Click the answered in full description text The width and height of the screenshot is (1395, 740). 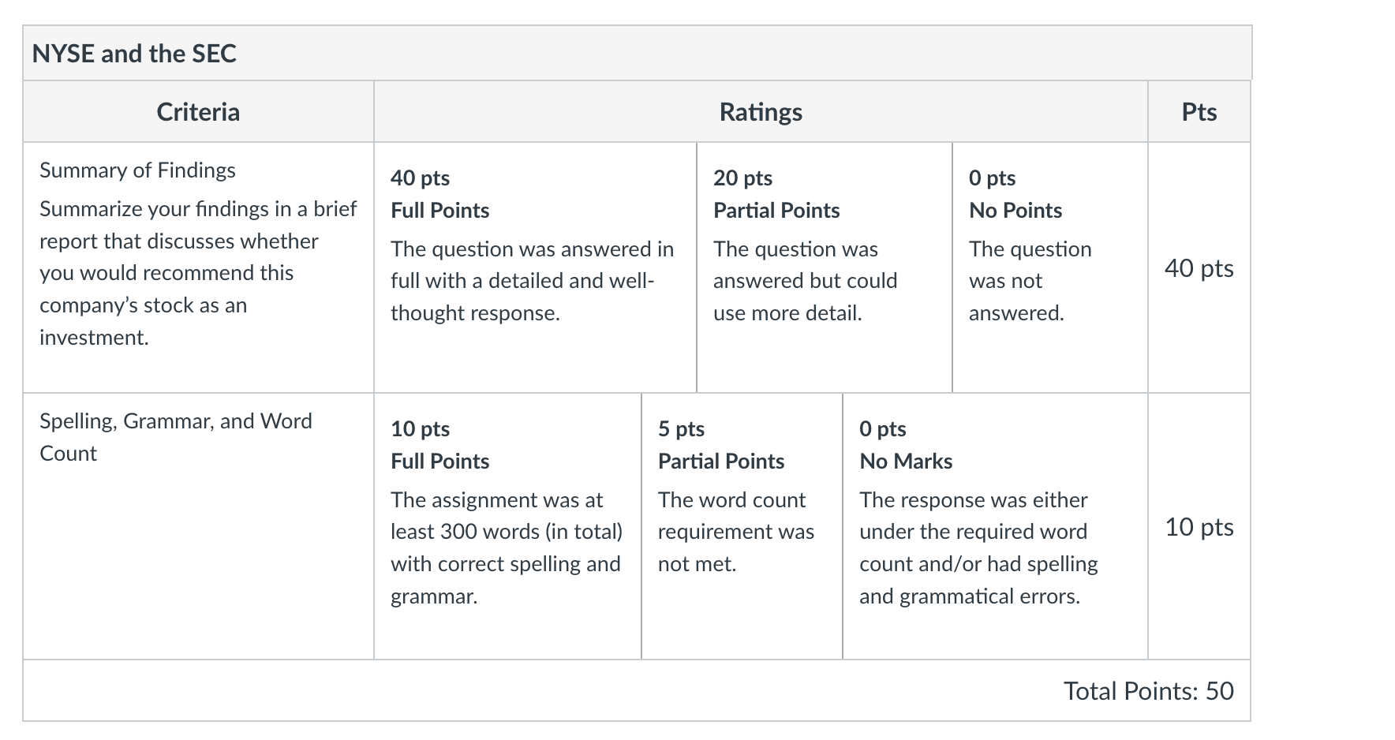[533, 281]
